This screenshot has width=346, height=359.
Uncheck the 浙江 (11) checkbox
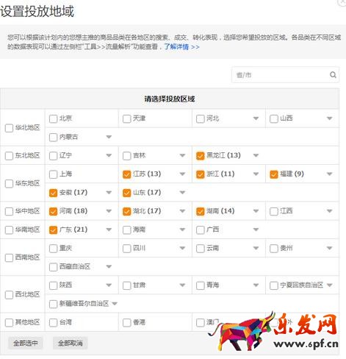pyautogui.click(x=201, y=174)
